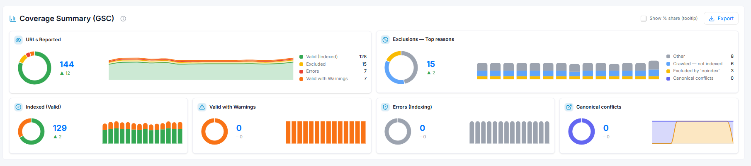Click the checkmark icon on Indexed (Valid) card
The height and width of the screenshot is (166, 751).
pyautogui.click(x=18, y=107)
